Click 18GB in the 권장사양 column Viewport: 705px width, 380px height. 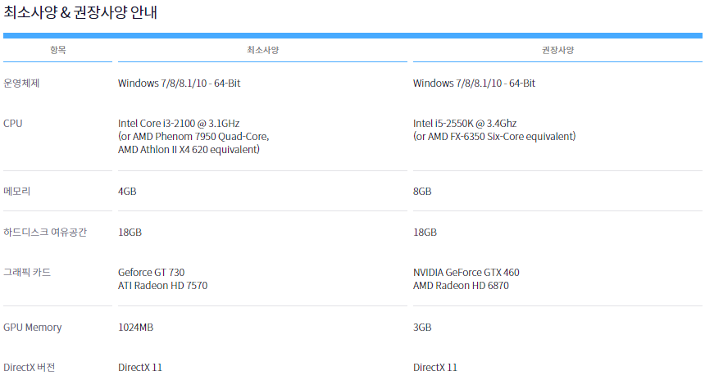(425, 233)
